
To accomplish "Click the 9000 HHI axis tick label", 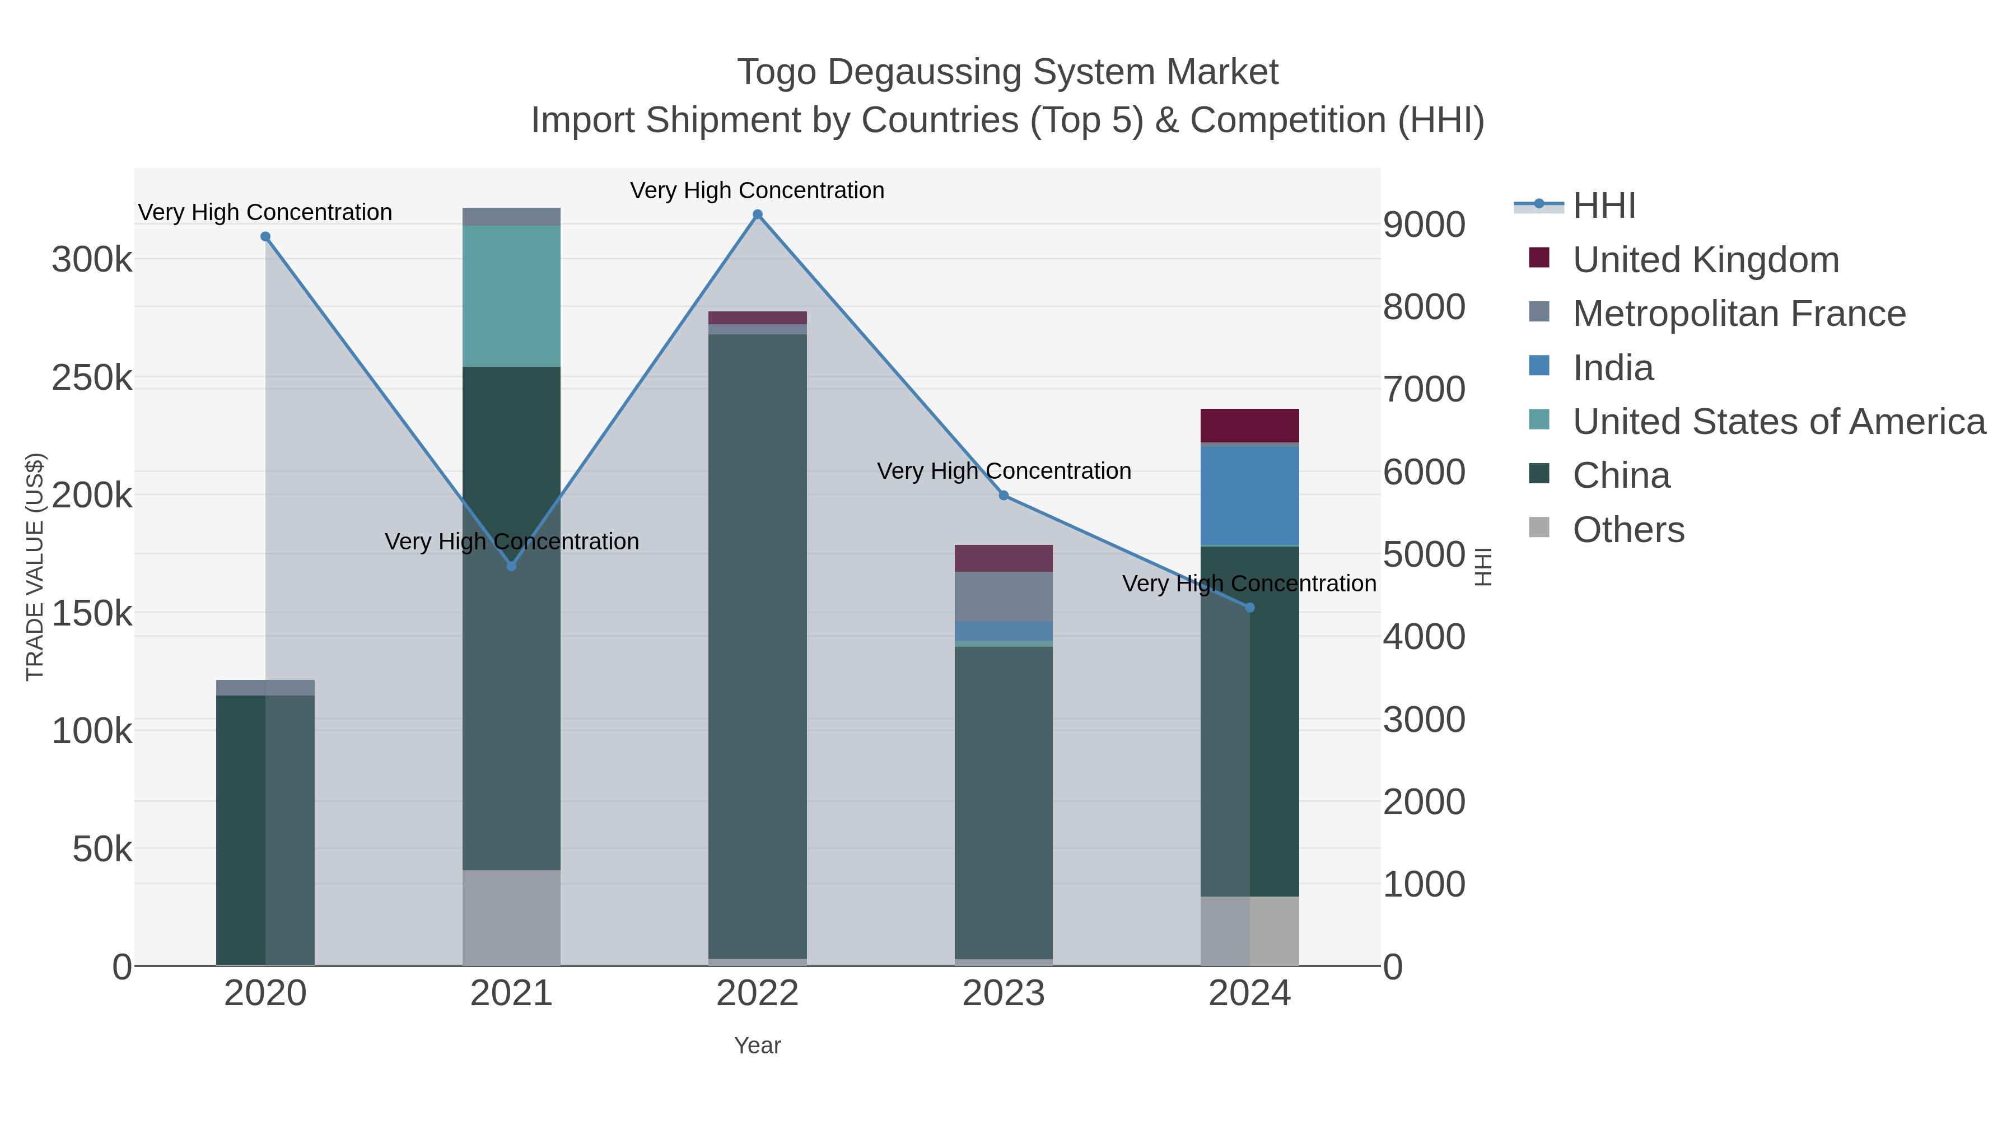I will point(1424,225).
